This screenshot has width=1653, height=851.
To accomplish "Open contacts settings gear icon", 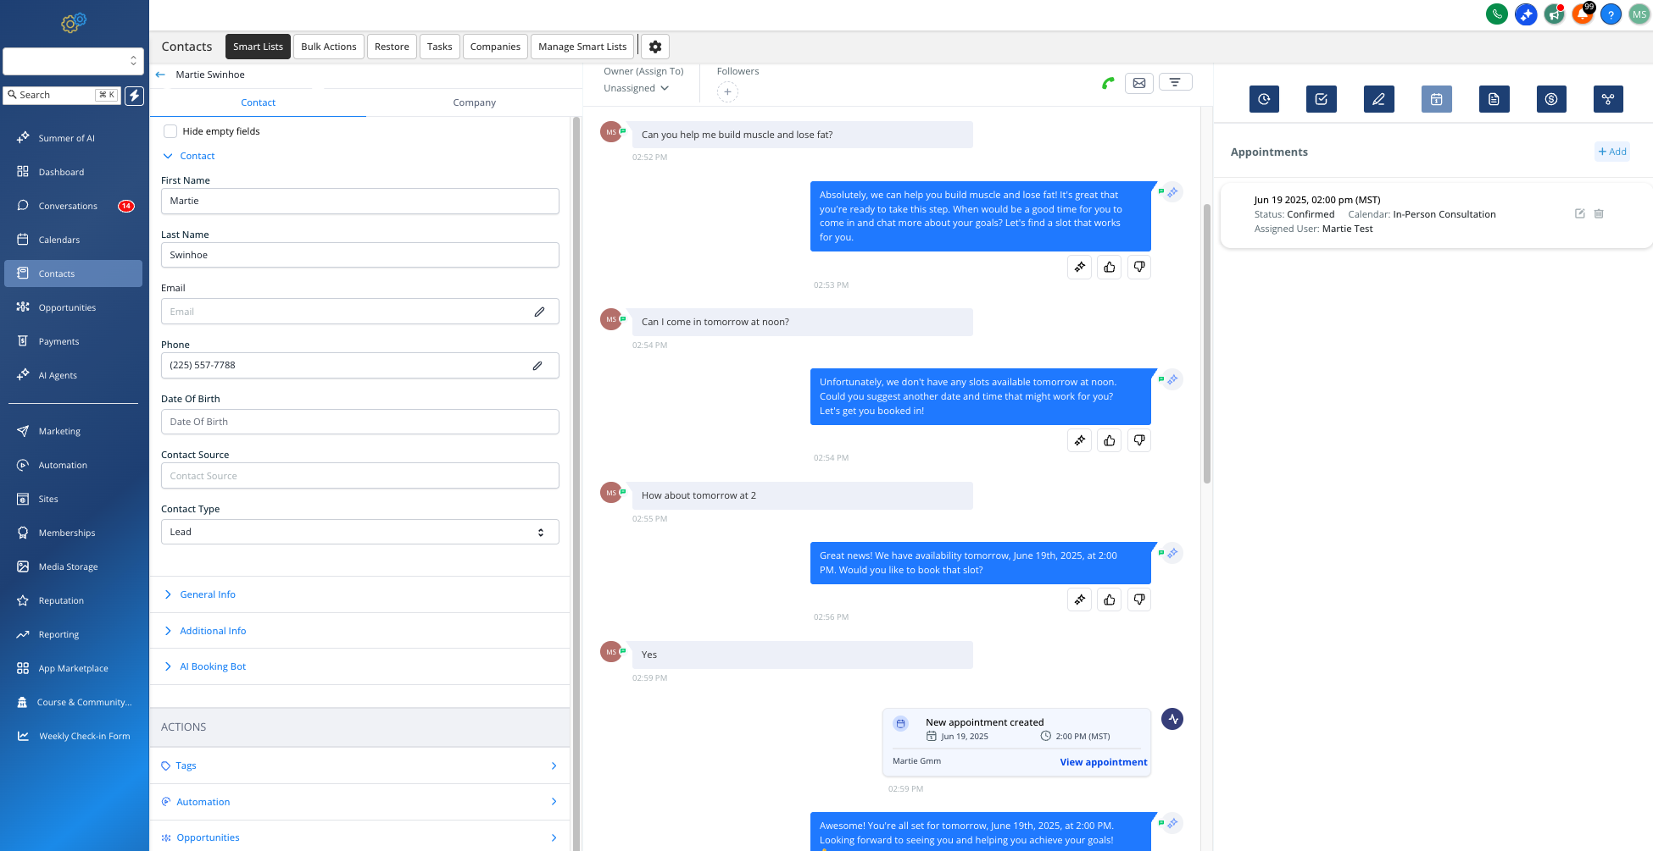I will [655, 47].
